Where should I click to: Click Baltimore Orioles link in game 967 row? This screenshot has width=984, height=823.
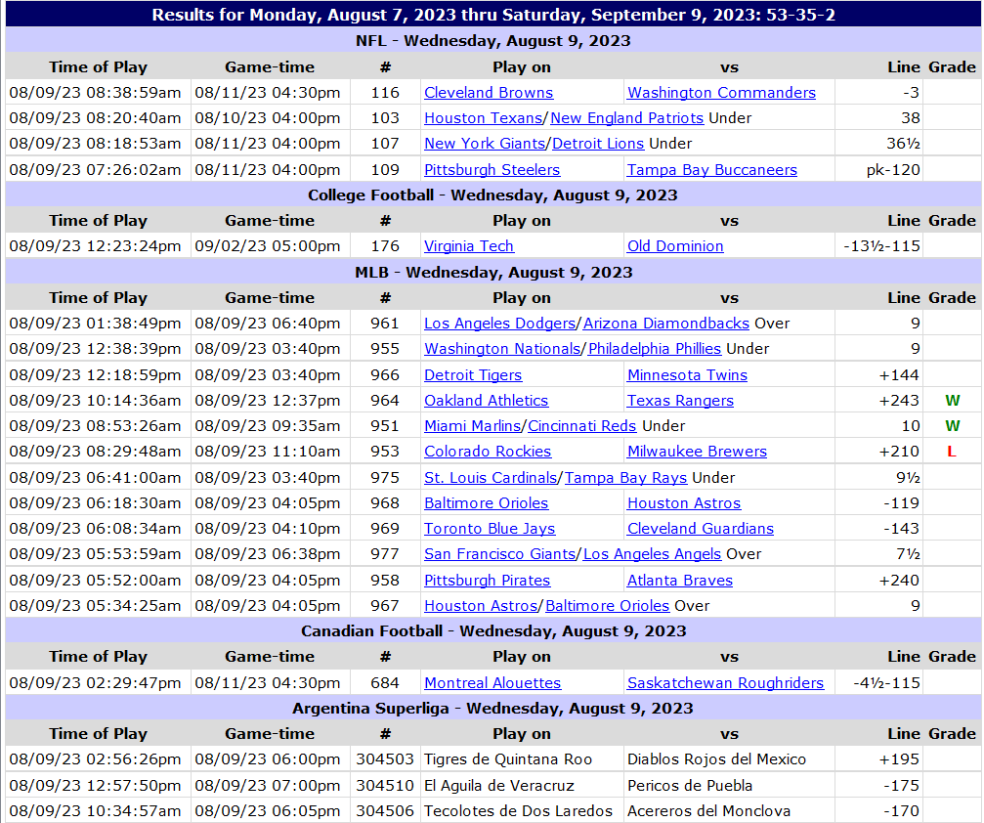point(608,606)
